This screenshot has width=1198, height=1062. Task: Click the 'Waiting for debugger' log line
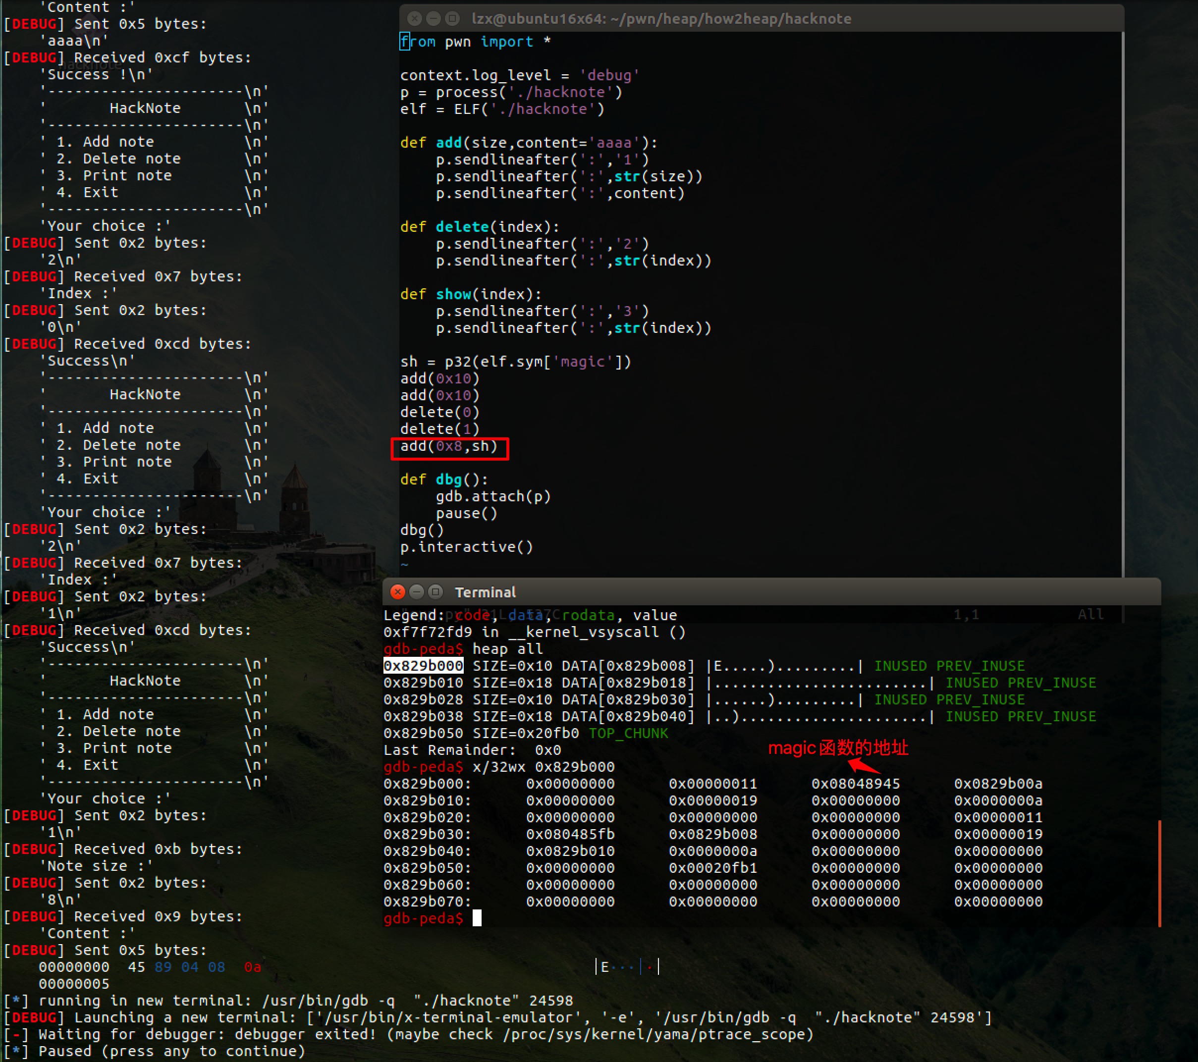click(409, 1034)
